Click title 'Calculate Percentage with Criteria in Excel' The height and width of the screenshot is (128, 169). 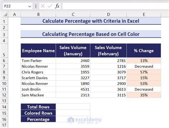tap(91, 21)
